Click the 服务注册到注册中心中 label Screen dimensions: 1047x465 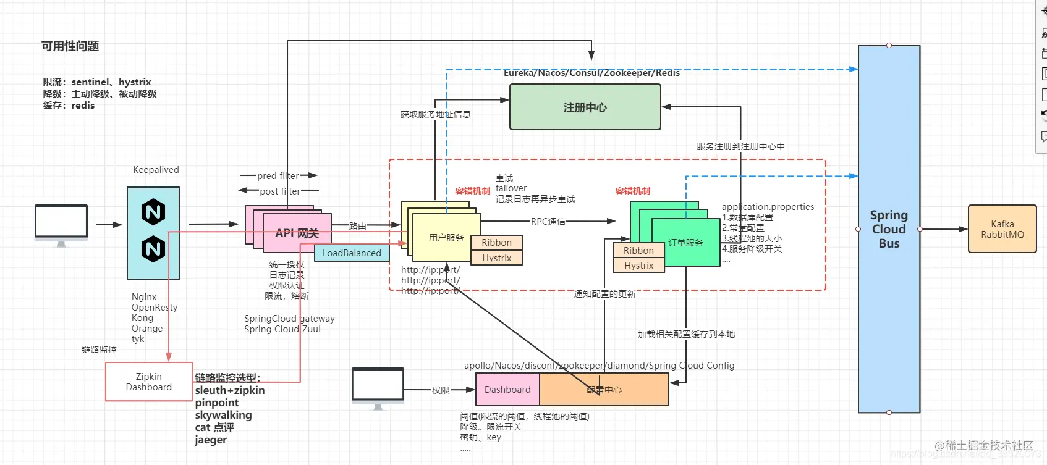[x=740, y=146]
